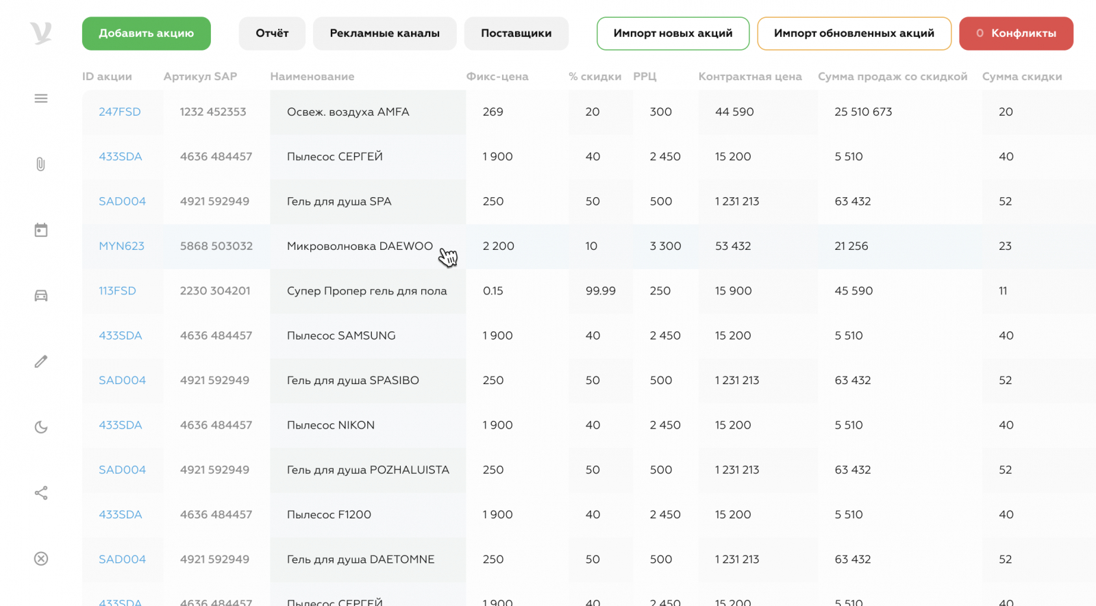This screenshot has width=1096, height=606.
Task: Click the paperclip attachment icon
Action: [41, 164]
